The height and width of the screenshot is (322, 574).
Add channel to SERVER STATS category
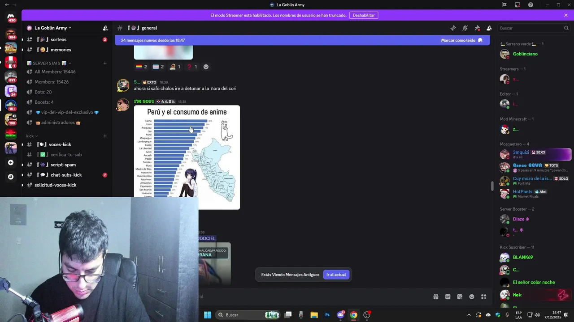tap(105, 63)
